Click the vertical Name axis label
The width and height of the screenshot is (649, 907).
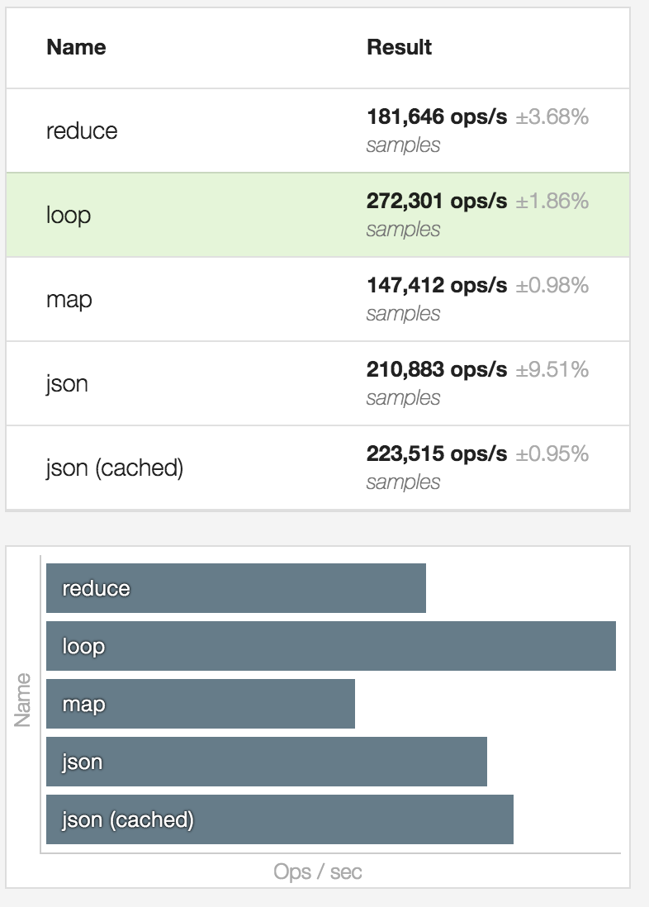22,700
